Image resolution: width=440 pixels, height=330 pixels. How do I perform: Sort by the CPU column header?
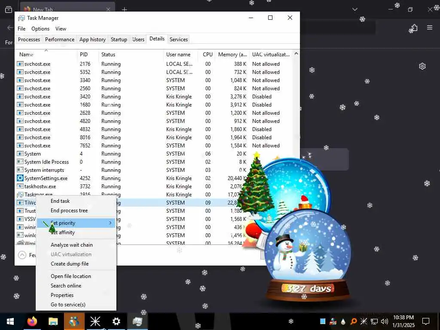point(208,55)
